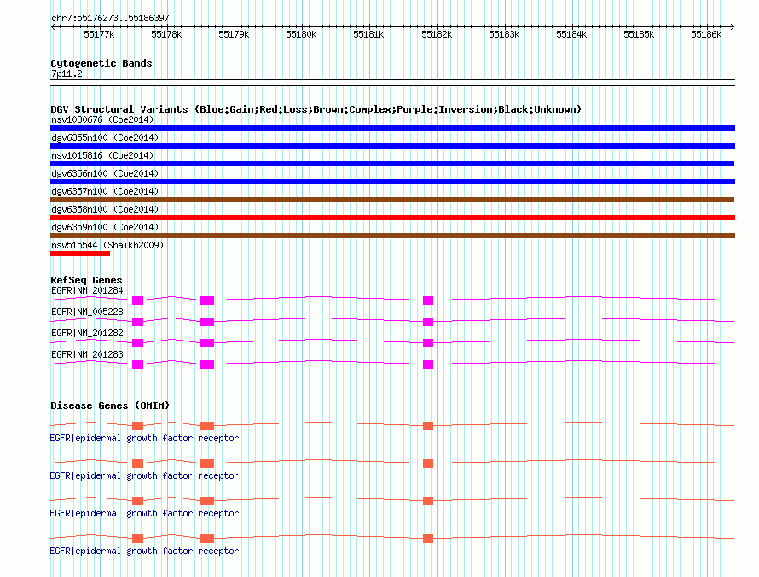Screen dimensions: 759x577
Task: Click NM_005228 exon box between 55178k and 55179k
Action: [x=207, y=322]
